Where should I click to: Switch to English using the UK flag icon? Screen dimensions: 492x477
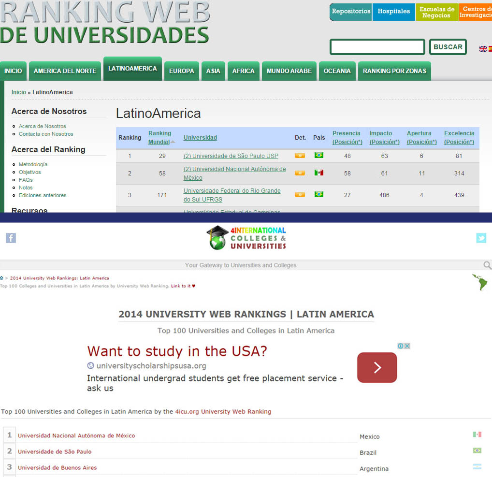(483, 48)
